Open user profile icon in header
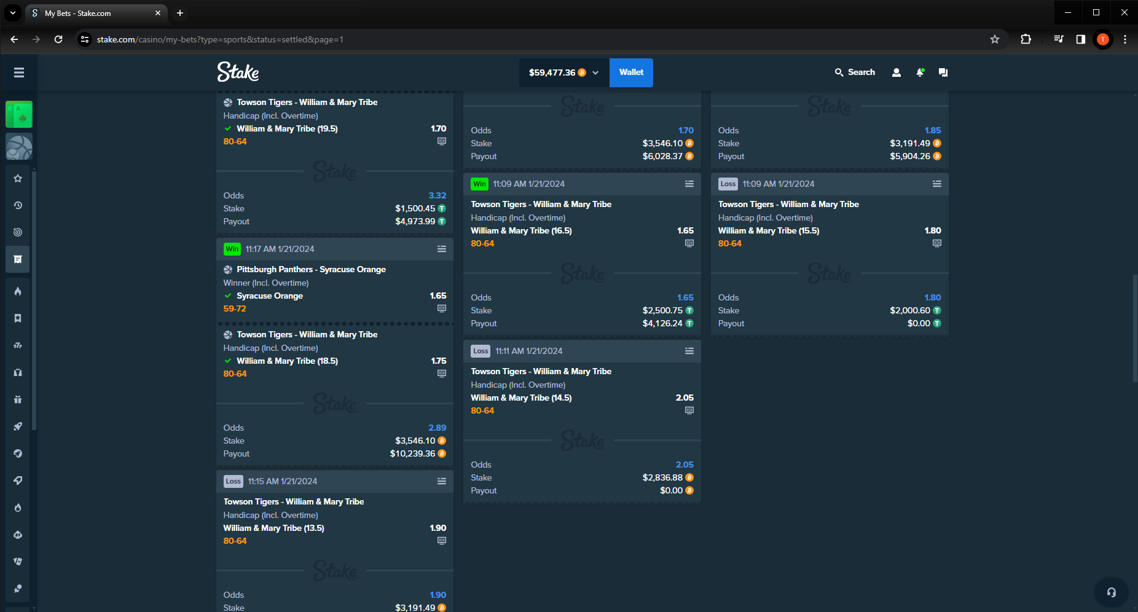This screenshot has height=612, width=1138. click(897, 73)
